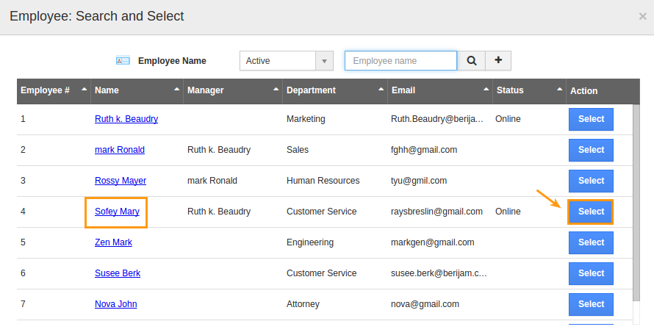This screenshot has width=654, height=335.
Task: Click the vertical scrollbar of the table
Action: (x=636, y=202)
